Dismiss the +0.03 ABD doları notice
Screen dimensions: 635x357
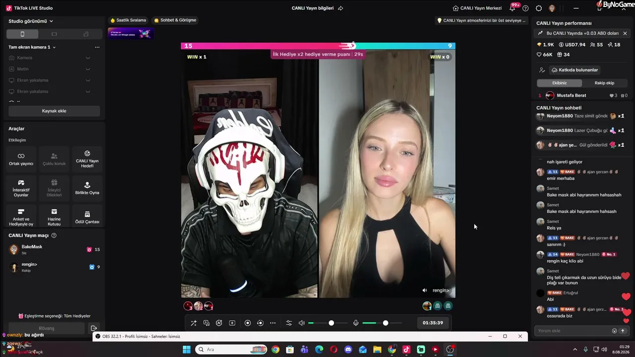coord(625,33)
